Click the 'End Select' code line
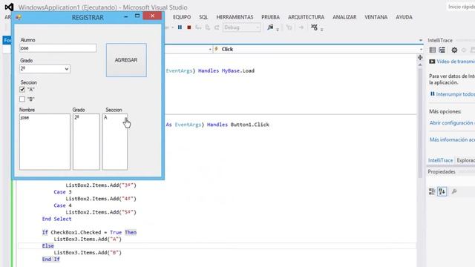The width and height of the screenshot is (475, 267). 57,219
